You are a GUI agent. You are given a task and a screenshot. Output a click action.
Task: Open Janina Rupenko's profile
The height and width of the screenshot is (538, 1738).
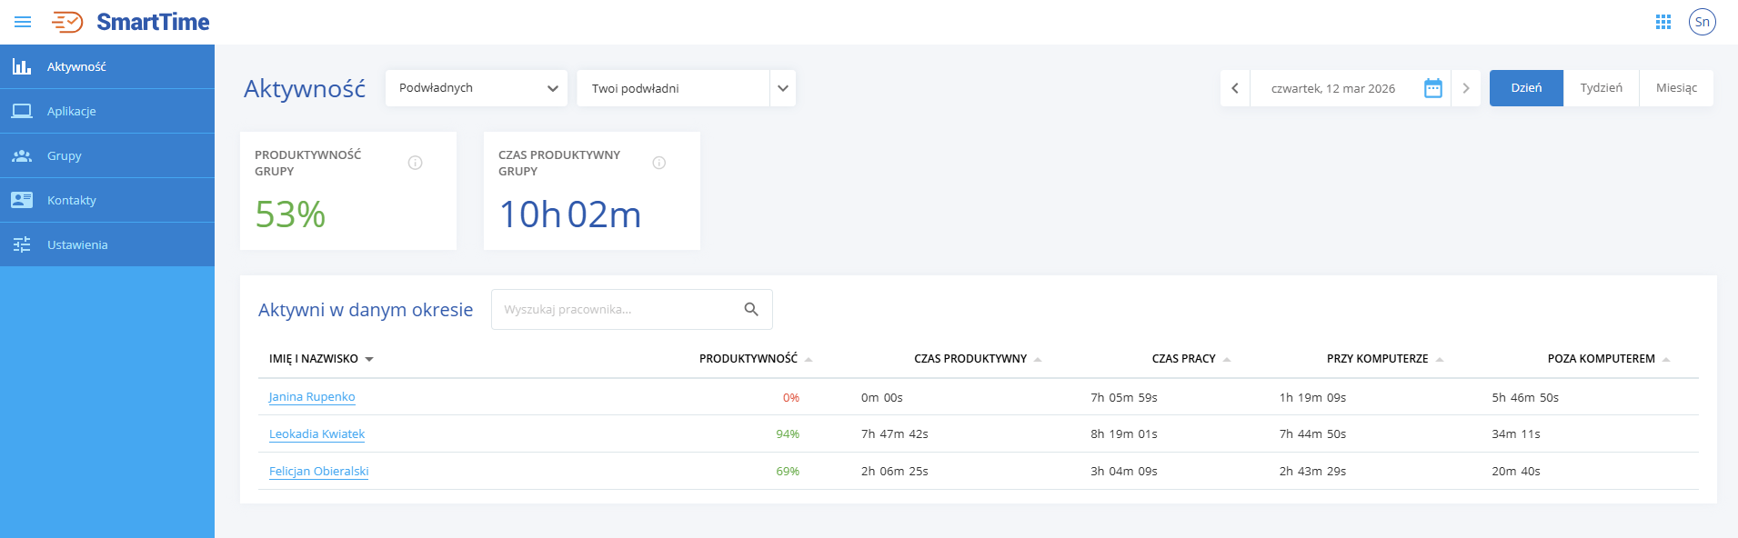click(x=312, y=397)
